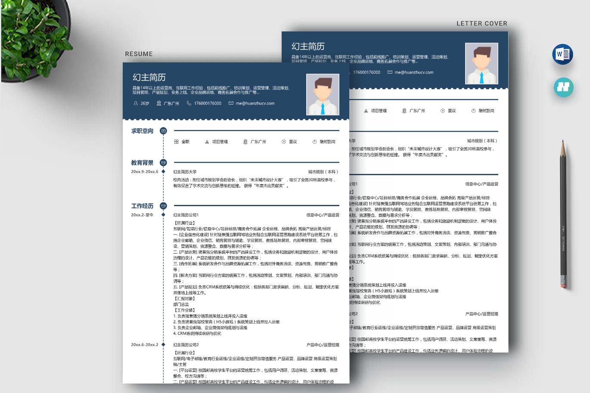The height and width of the screenshot is (393, 590).
Task: Click the 幻主简历大学 school name
Action: click(185, 172)
